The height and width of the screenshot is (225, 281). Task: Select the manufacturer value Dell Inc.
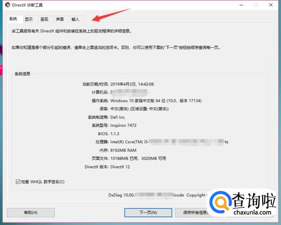pos(118,117)
